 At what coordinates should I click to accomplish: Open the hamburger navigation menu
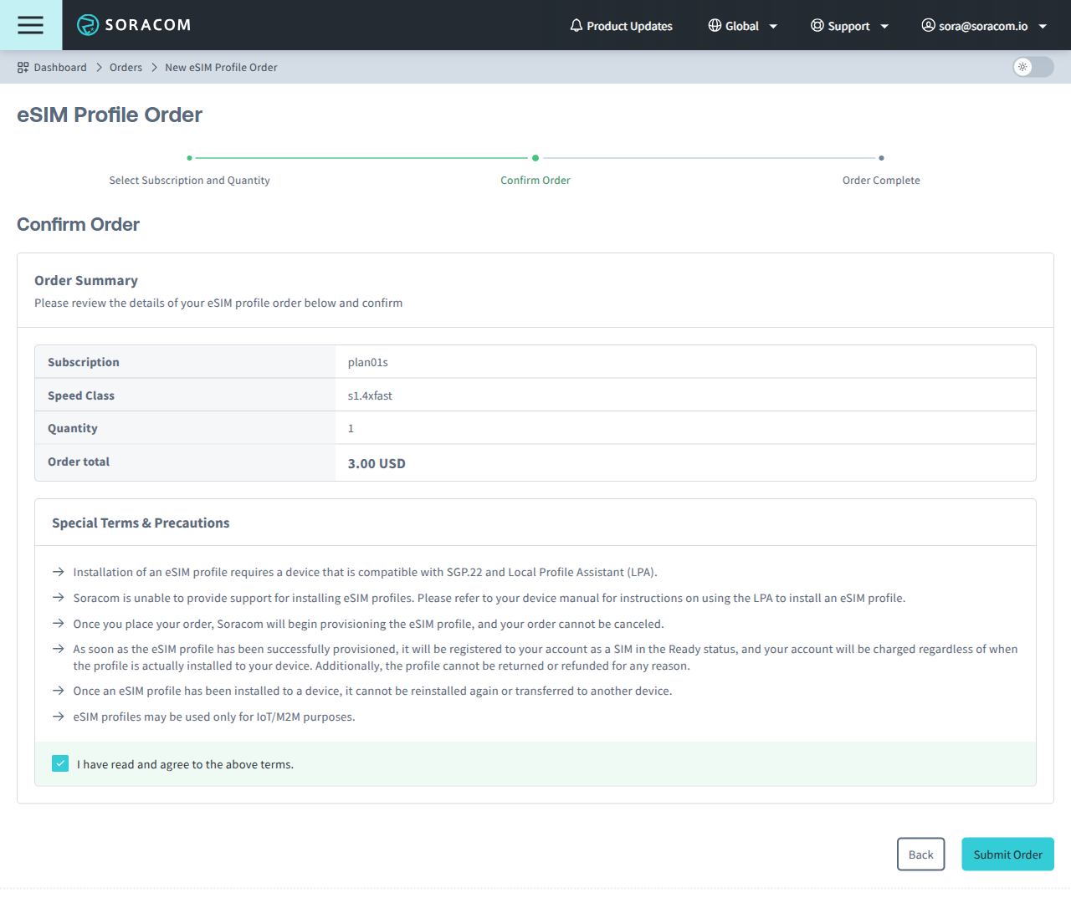[30, 25]
